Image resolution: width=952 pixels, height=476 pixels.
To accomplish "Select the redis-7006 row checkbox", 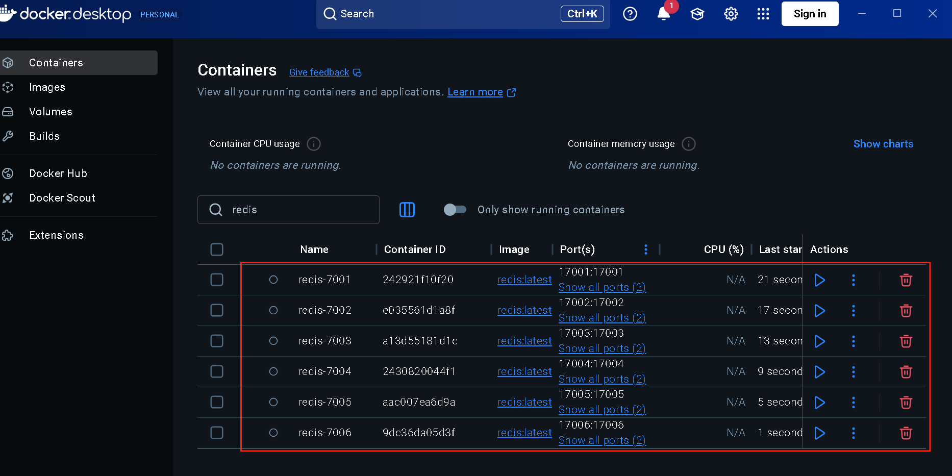I will pyautogui.click(x=217, y=433).
